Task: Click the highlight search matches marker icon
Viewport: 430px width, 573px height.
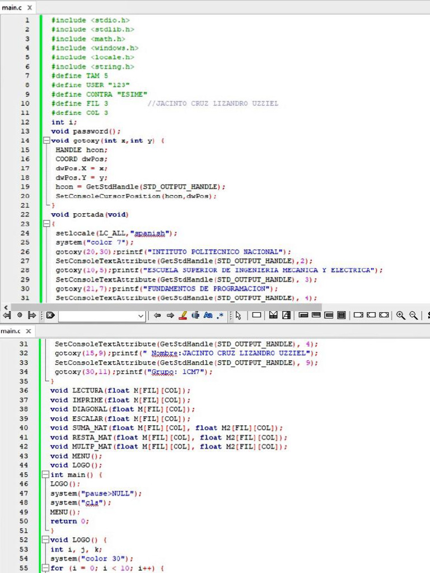Action: [x=183, y=316]
